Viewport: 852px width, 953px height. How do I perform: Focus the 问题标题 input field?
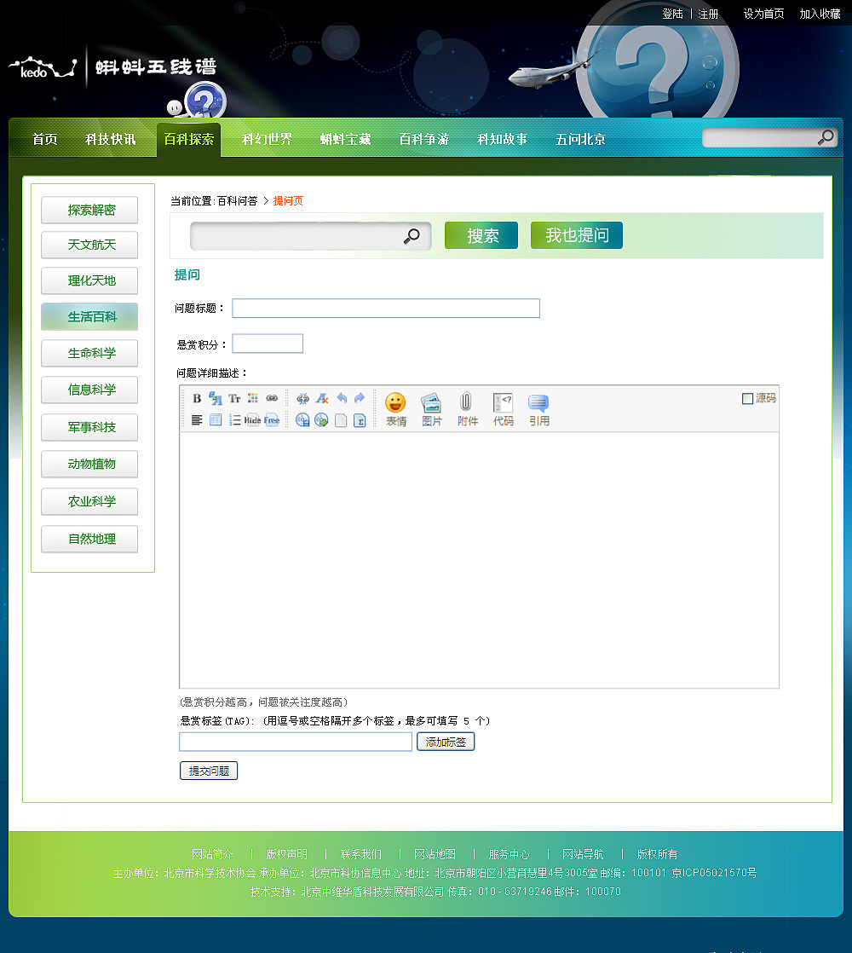pyautogui.click(x=386, y=308)
